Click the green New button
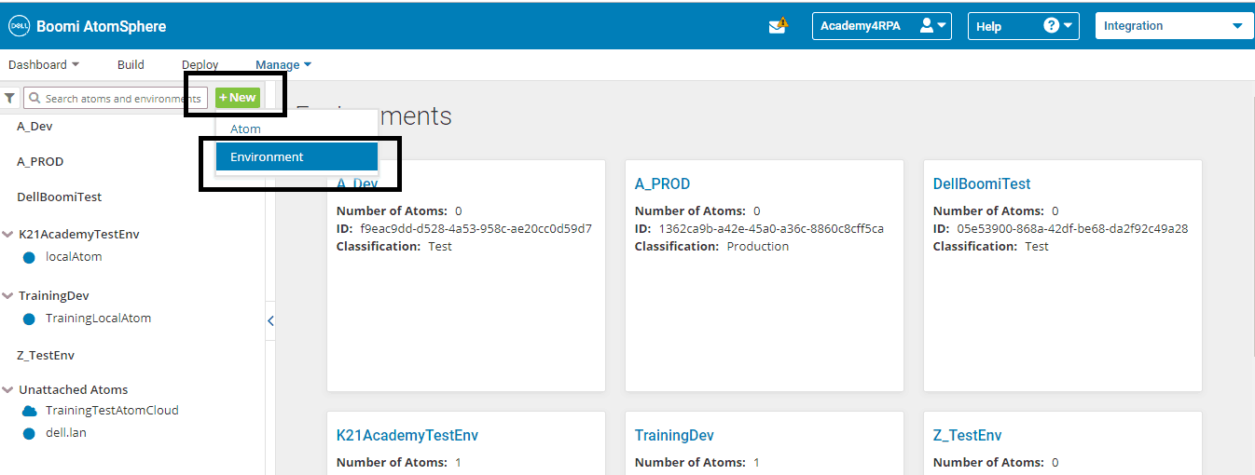 pyautogui.click(x=238, y=98)
